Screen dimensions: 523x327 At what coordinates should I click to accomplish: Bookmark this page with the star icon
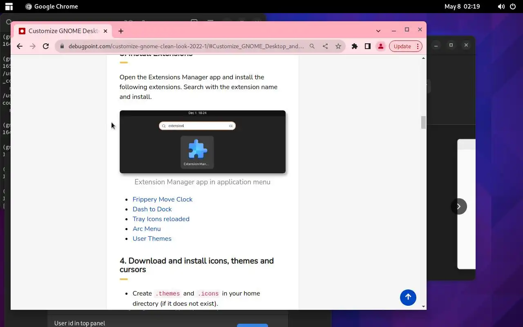click(338, 46)
